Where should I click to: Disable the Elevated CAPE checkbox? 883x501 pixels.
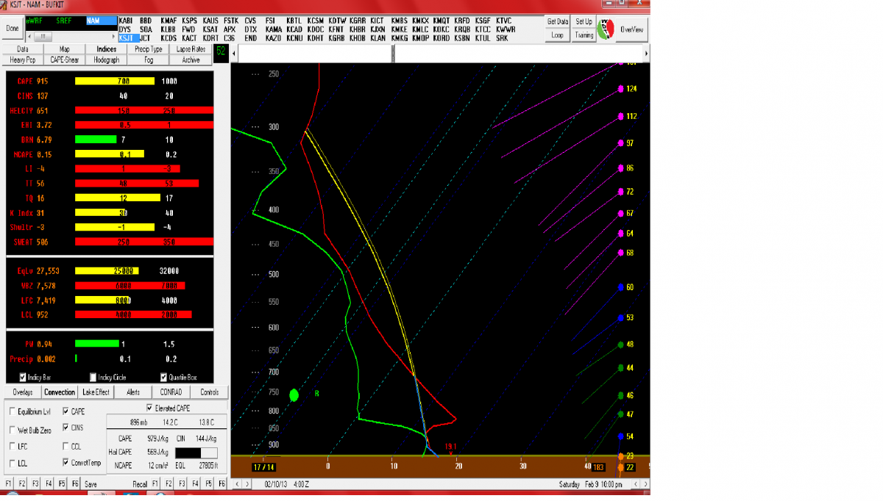point(150,408)
